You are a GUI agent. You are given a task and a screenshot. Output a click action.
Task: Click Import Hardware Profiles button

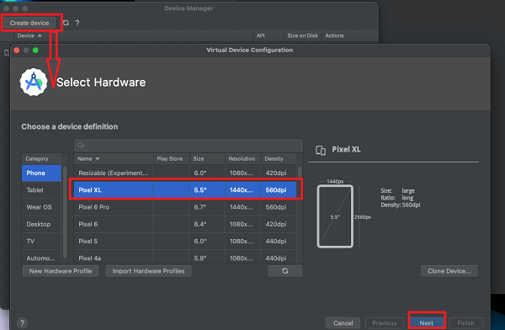[148, 271]
